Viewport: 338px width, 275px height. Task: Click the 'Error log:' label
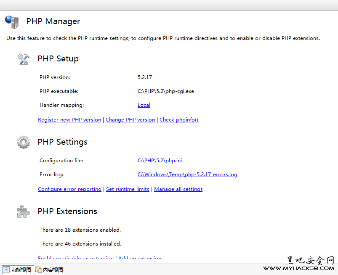(51, 175)
